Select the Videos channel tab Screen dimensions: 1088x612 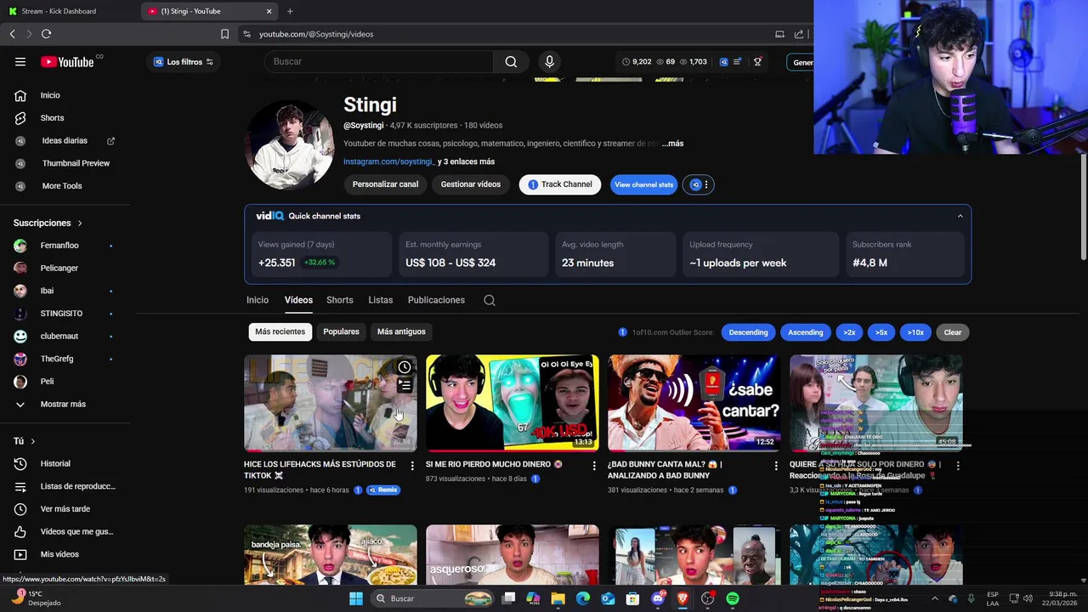pyautogui.click(x=298, y=300)
